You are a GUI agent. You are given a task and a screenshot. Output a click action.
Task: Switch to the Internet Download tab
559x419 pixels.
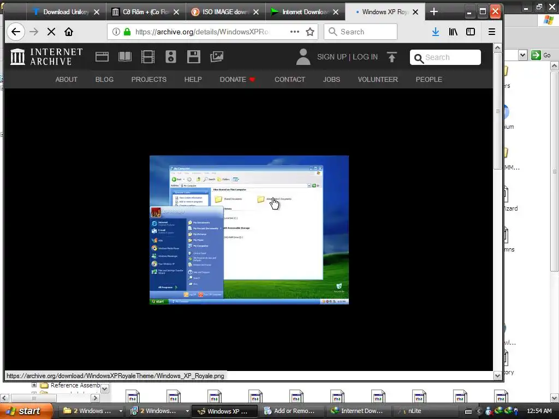coord(305,12)
